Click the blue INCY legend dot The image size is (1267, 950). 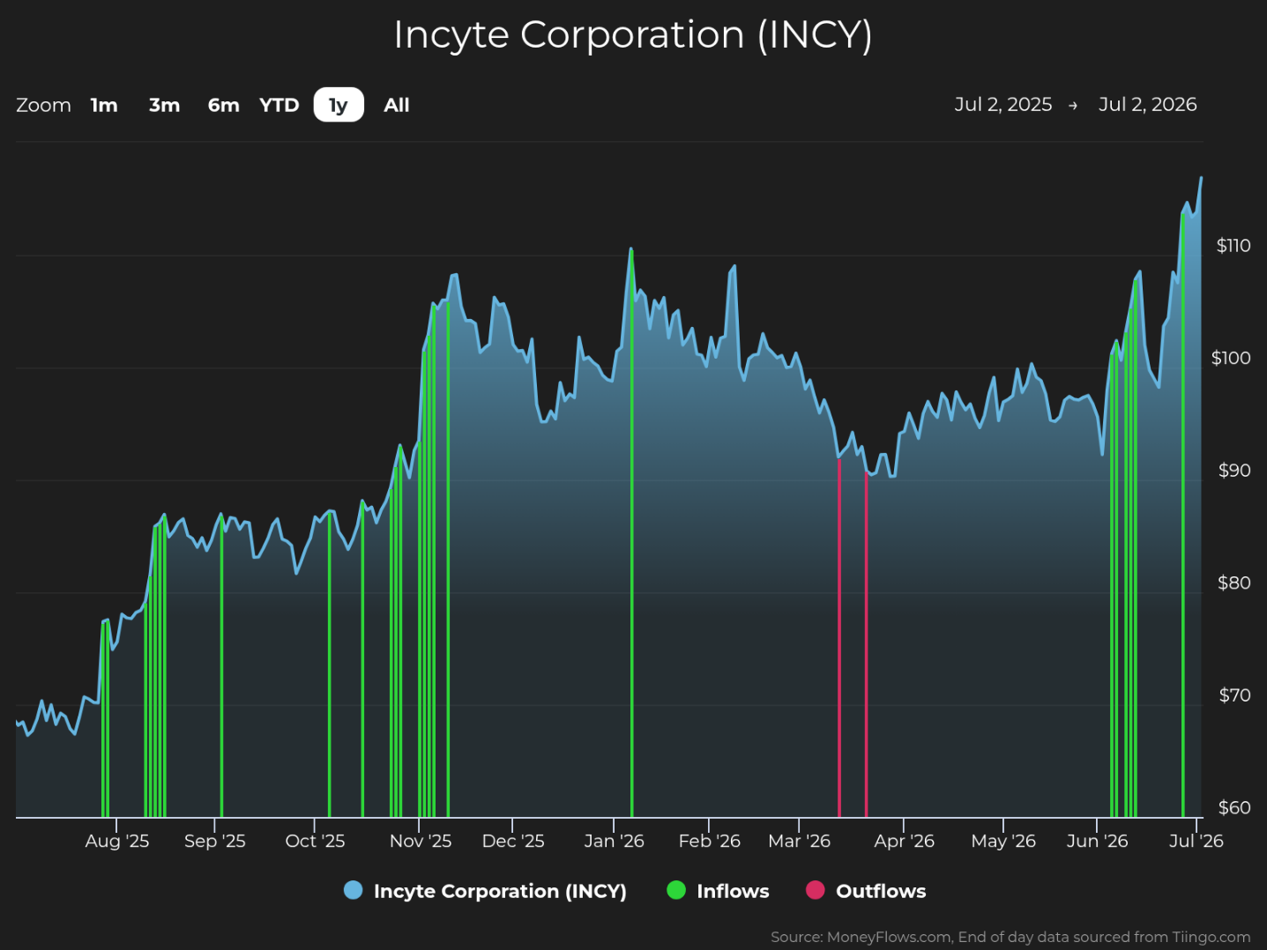(354, 890)
